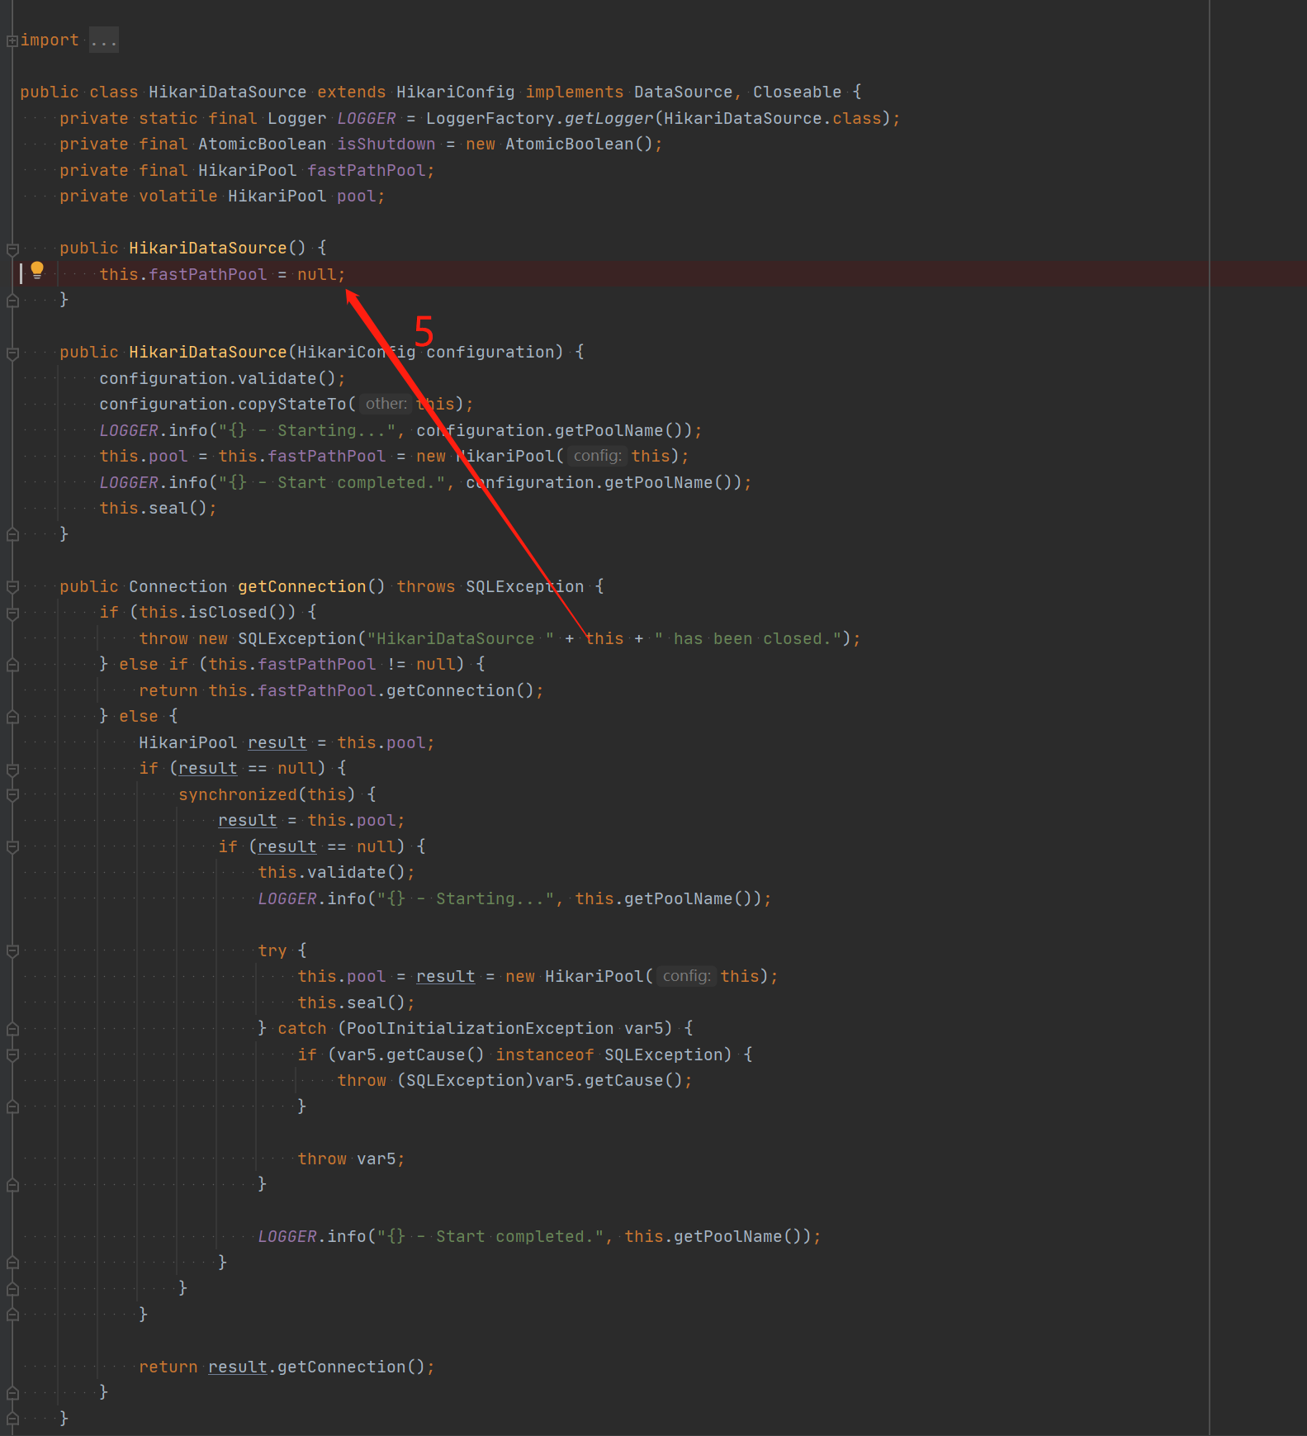Viewport: 1307px width, 1436px height.
Task: Click the isShutdown field name
Action: point(386,144)
